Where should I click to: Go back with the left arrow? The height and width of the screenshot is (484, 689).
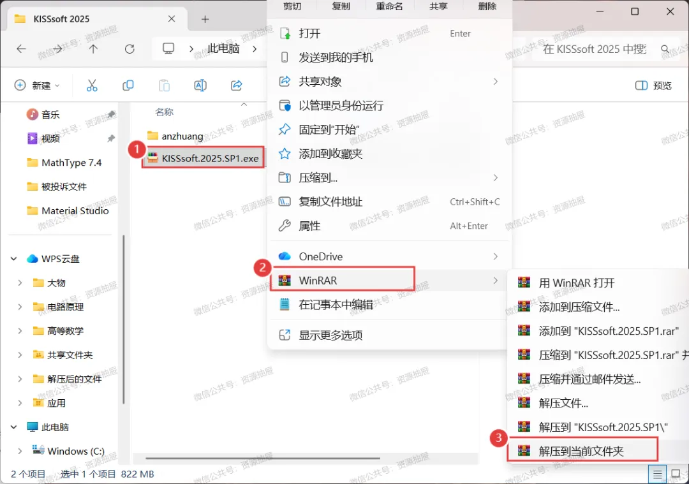(x=21, y=48)
